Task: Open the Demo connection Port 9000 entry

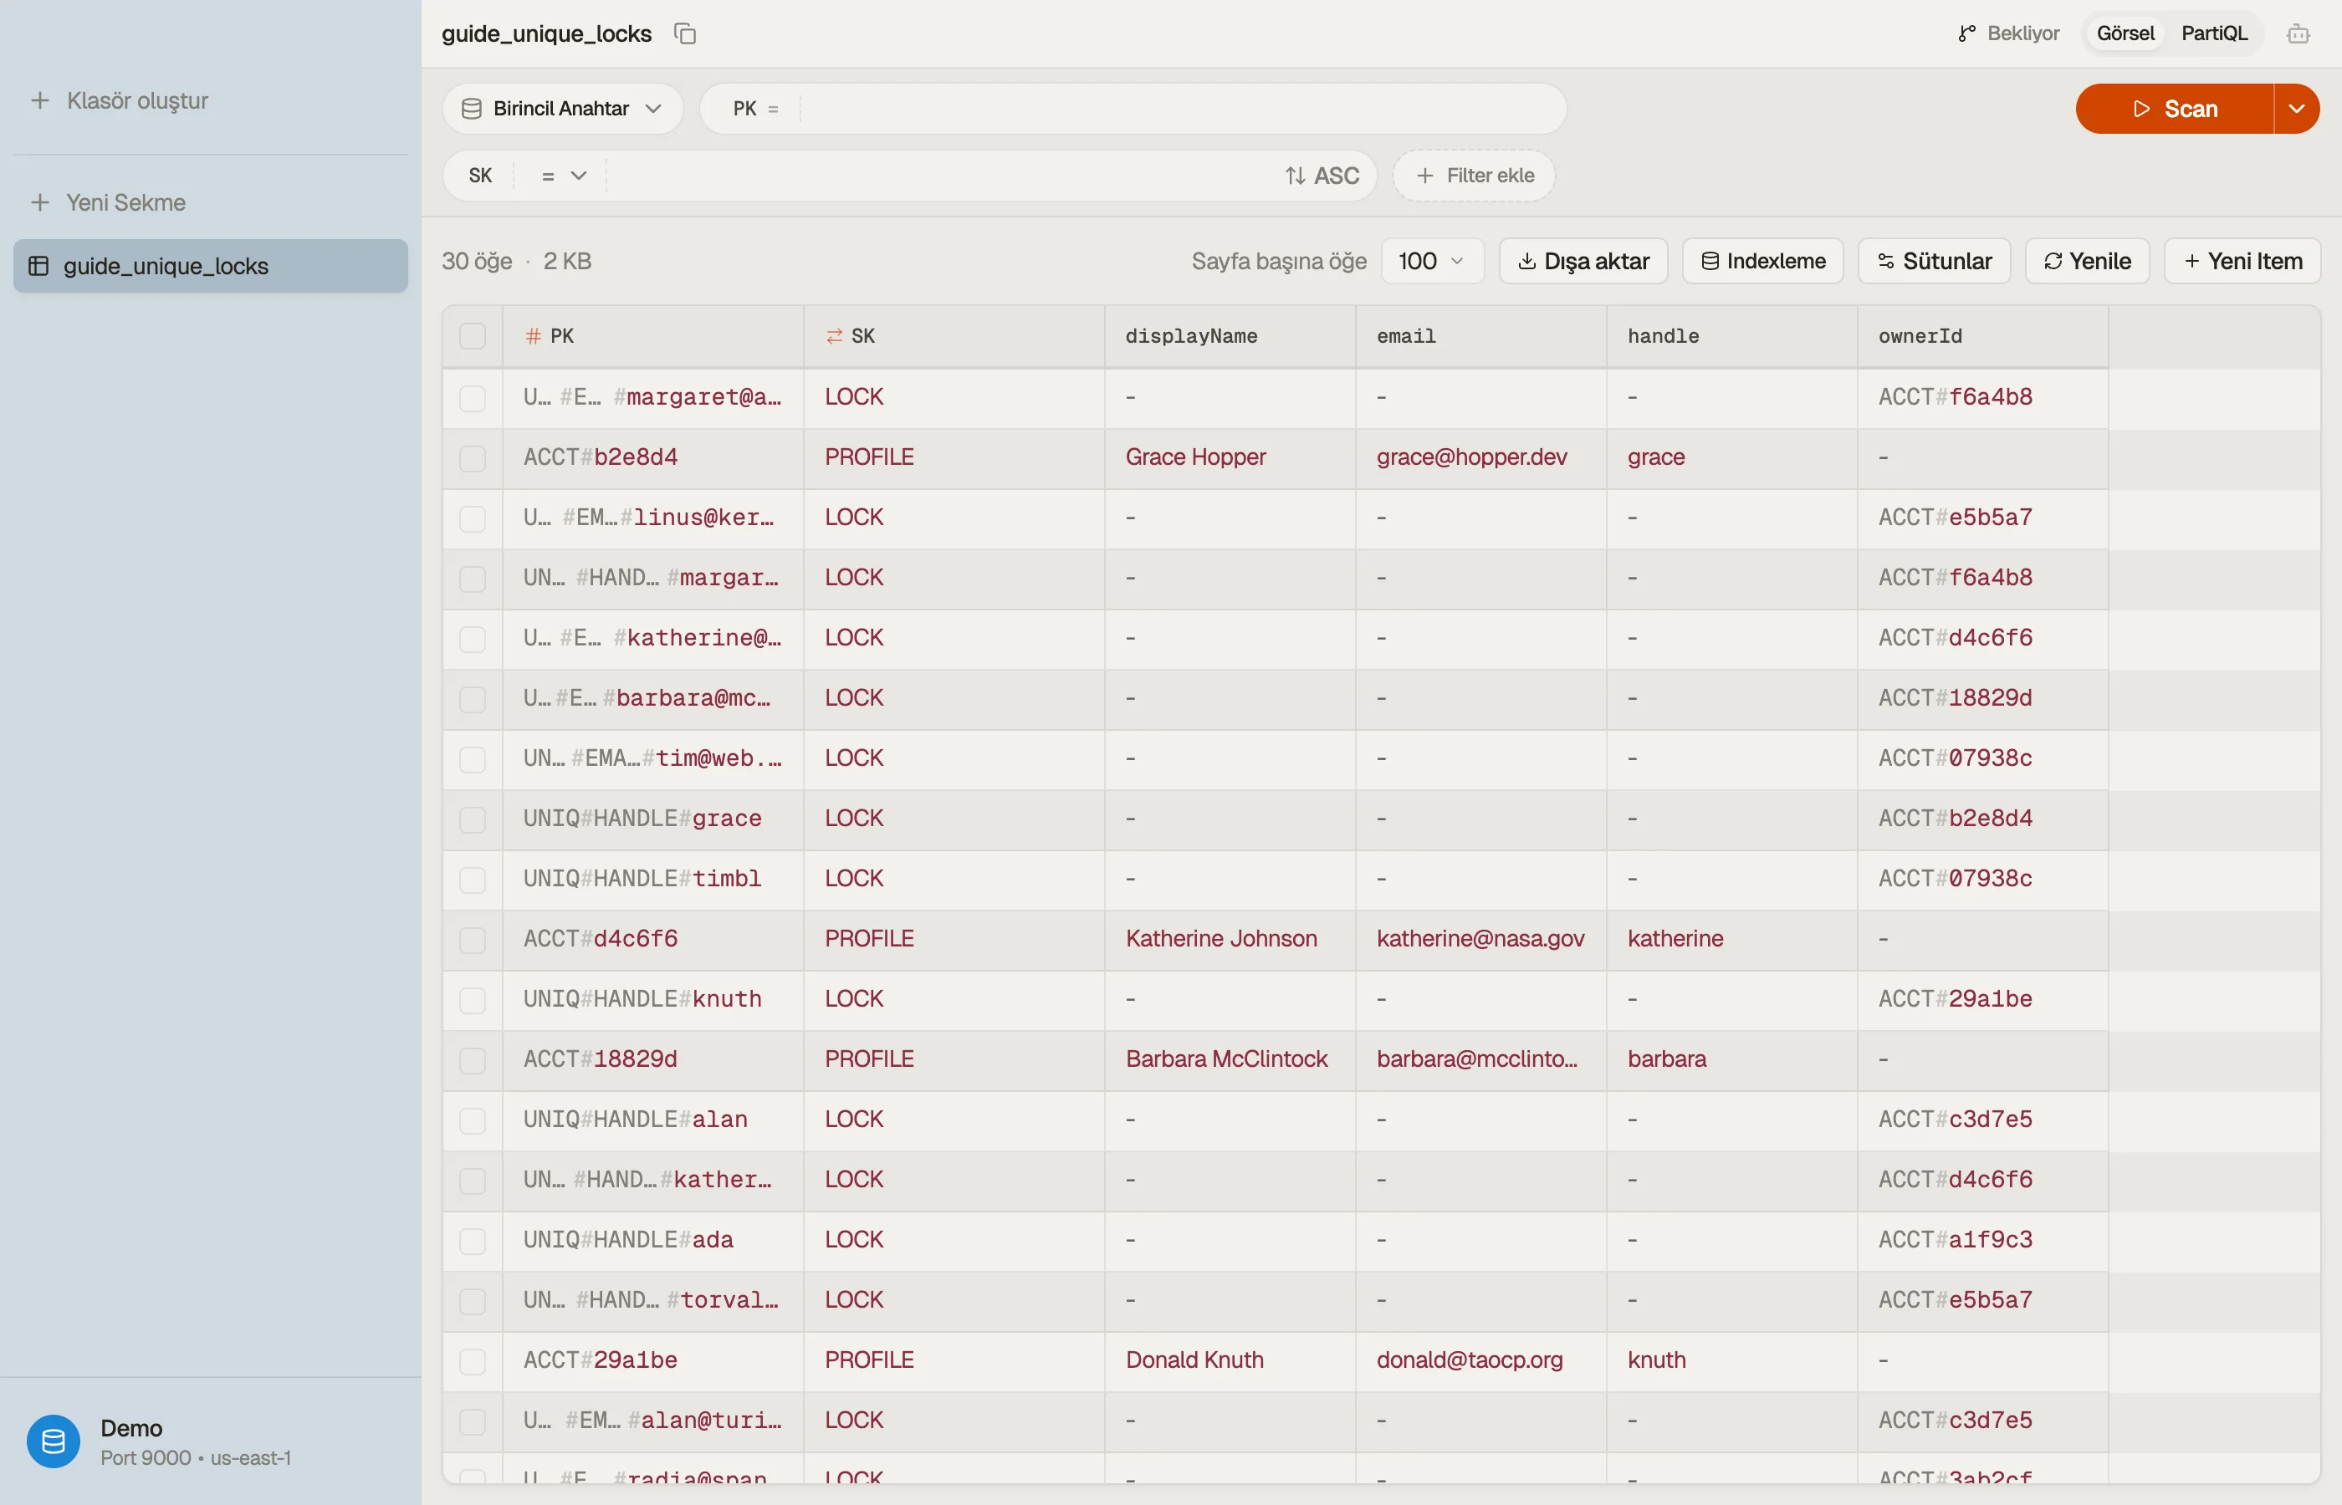Action: click(210, 1441)
